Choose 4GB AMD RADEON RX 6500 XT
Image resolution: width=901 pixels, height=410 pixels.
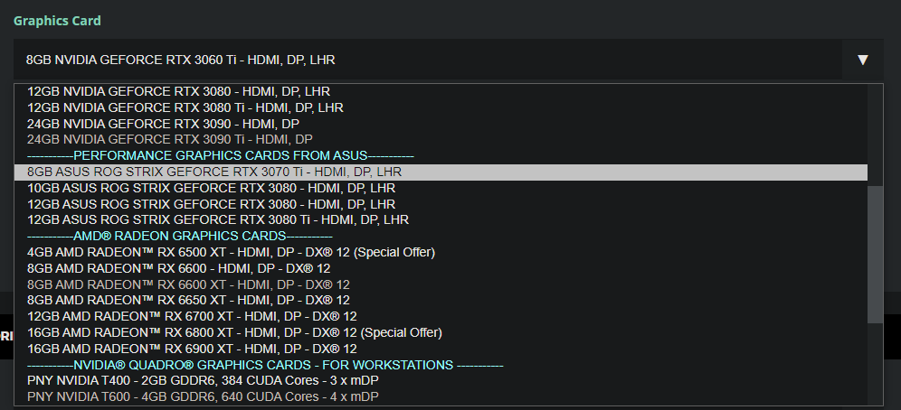[441, 252]
